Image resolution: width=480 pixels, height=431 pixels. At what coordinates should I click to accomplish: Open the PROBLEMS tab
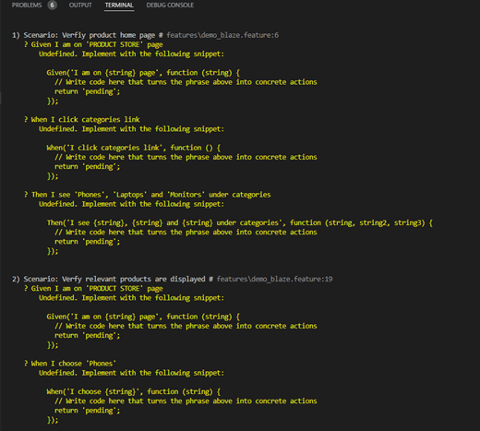[27, 6]
